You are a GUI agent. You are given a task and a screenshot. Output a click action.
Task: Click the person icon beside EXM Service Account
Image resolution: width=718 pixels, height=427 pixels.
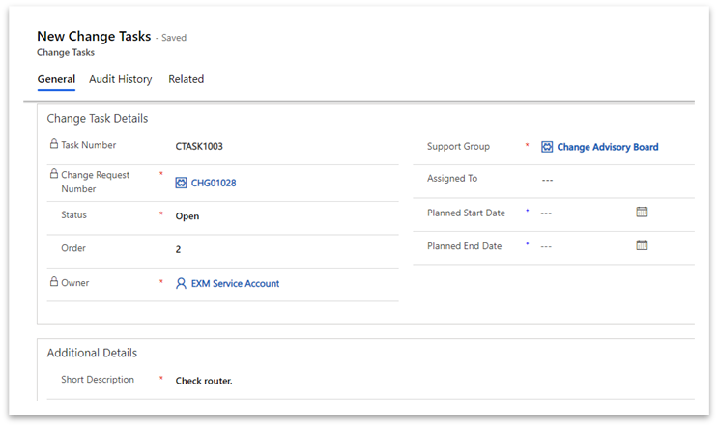coord(181,284)
